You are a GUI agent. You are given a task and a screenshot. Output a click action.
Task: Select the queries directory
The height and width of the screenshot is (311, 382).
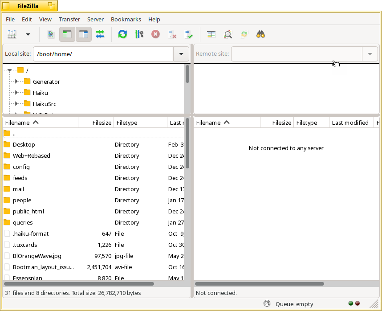coord(93,222)
